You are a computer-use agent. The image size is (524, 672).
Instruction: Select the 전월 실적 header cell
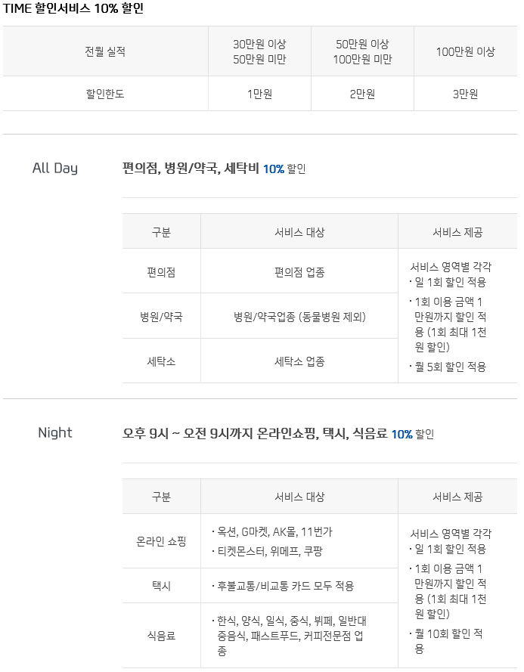click(106, 51)
